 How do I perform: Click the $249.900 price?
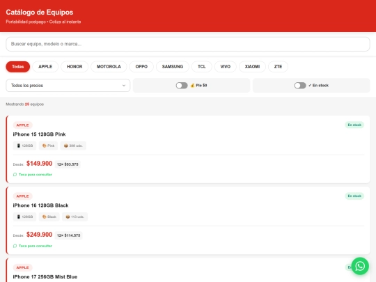coord(39,235)
